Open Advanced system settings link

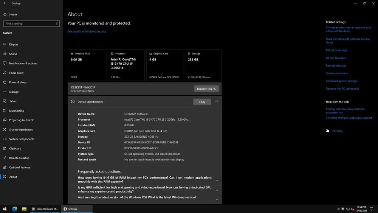point(342,81)
